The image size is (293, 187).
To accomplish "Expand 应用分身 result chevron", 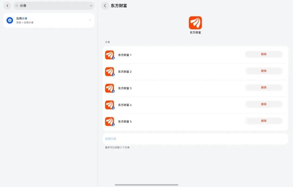I will click(x=90, y=20).
